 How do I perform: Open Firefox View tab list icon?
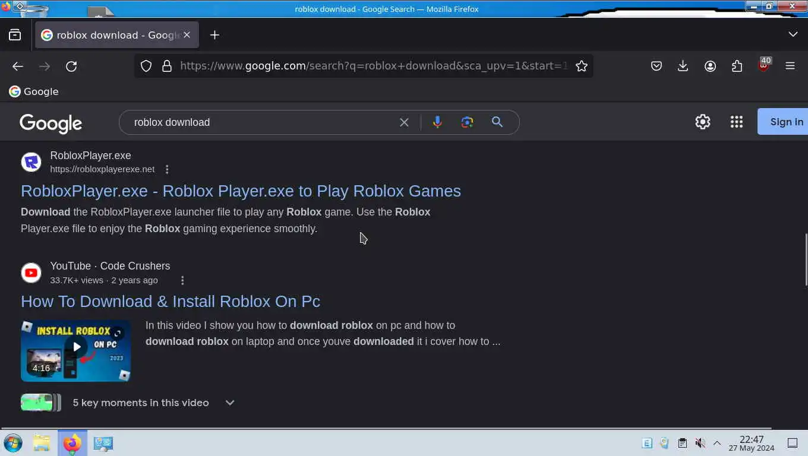[15, 35]
